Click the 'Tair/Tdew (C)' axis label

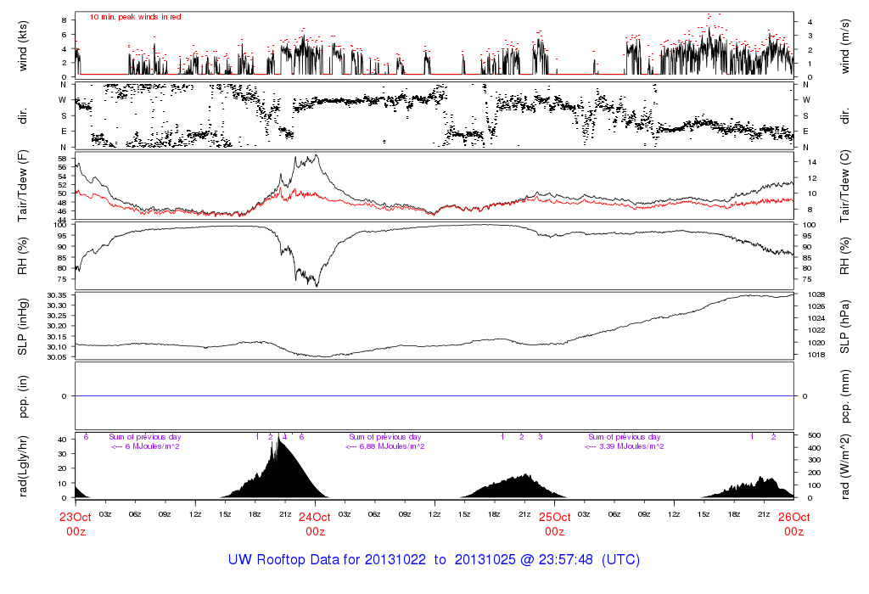846,186
